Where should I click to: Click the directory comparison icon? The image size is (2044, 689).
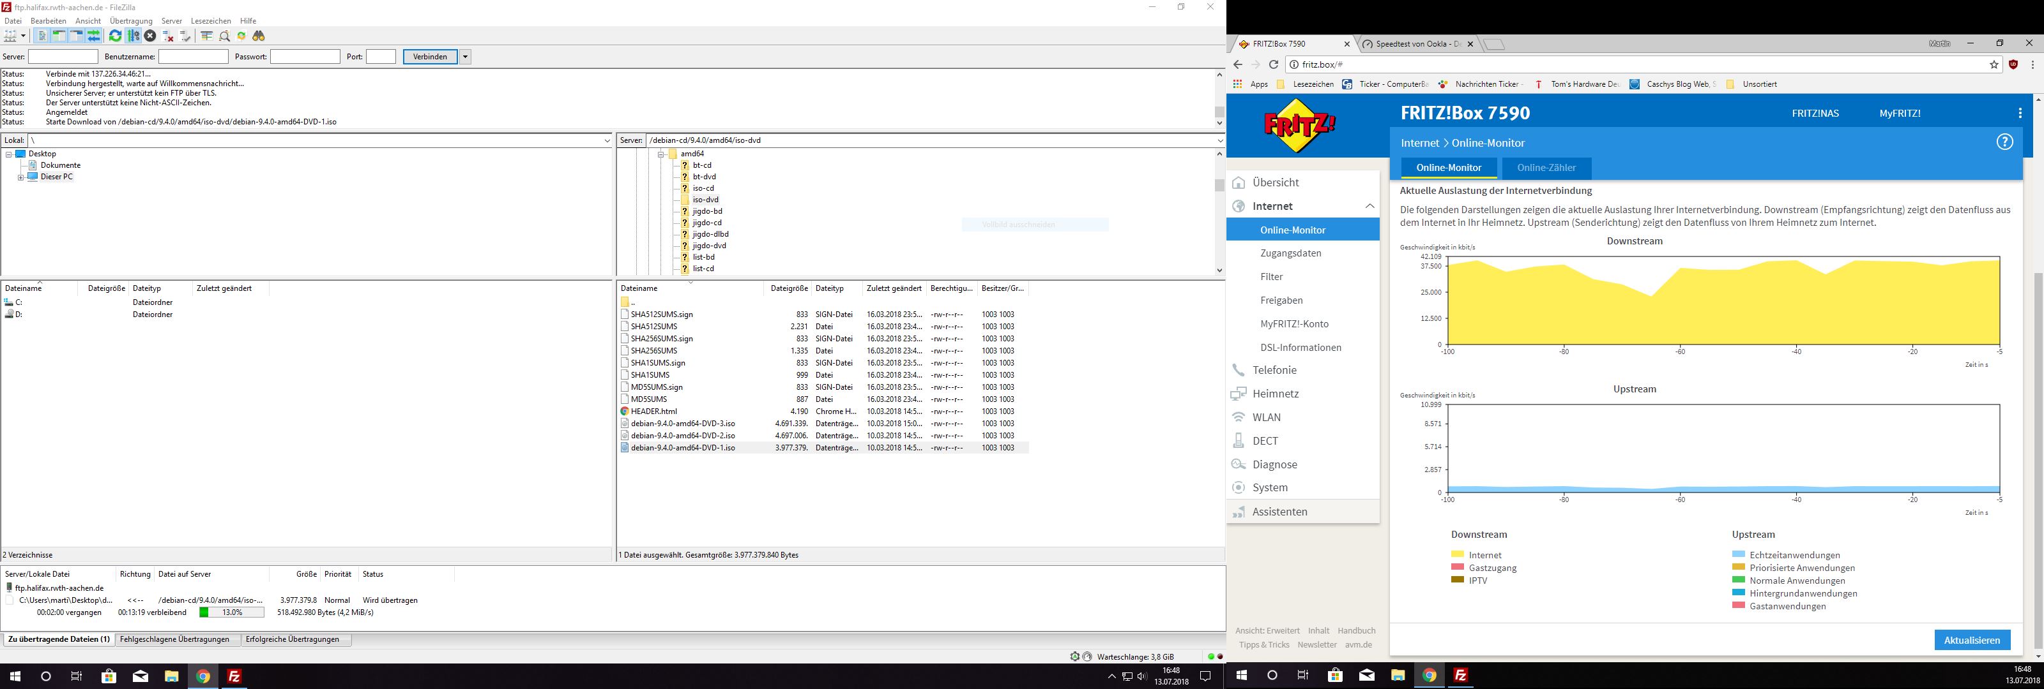[x=207, y=36]
